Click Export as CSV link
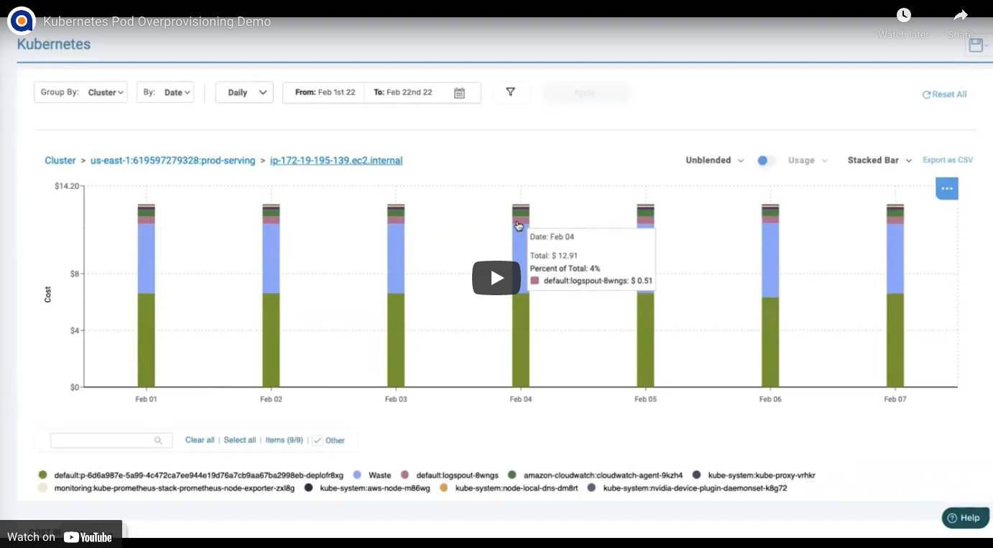Image resolution: width=993 pixels, height=548 pixels. click(948, 160)
